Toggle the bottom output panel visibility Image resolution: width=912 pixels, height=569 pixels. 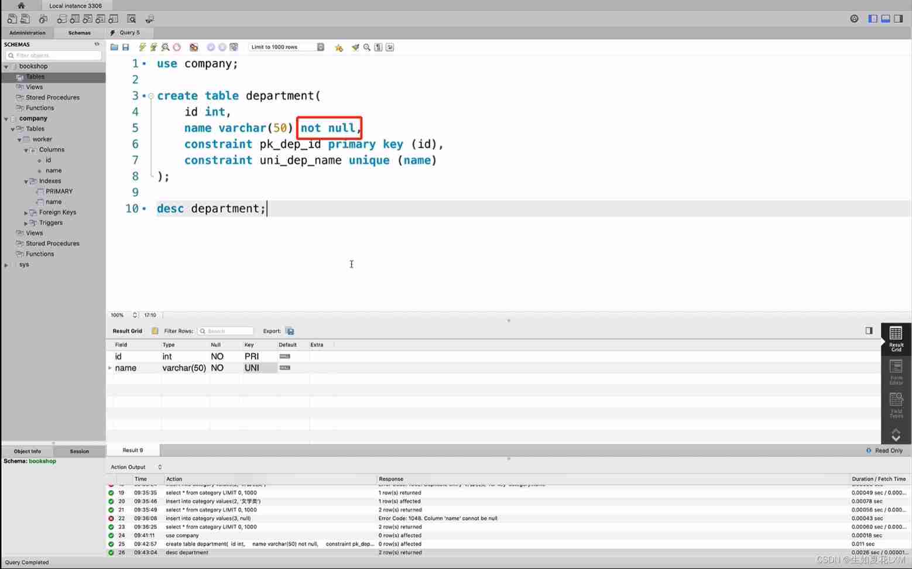pos(886,19)
